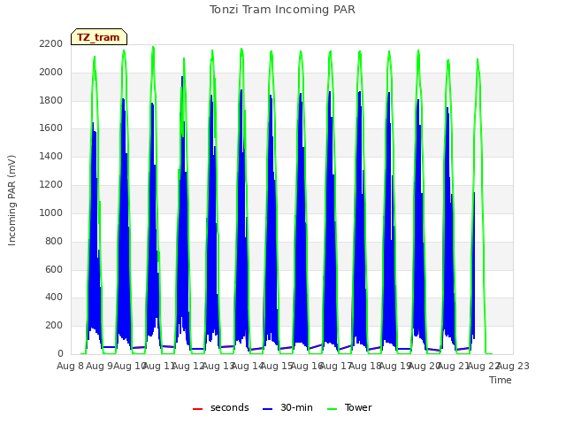Viewport: 566px width, 425px height.
Task: Click the 1000 y-axis tick label
Action: [x=51, y=212]
